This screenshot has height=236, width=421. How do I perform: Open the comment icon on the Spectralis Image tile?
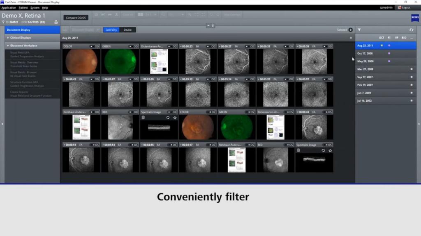(167, 118)
